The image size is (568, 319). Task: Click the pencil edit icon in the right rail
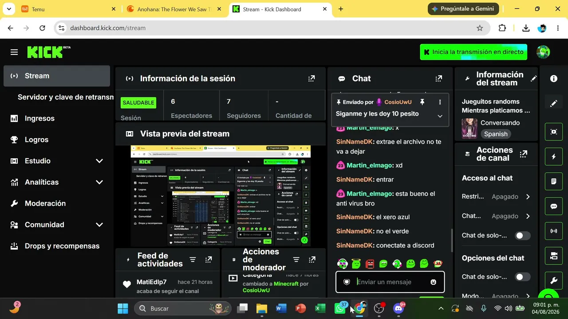pos(554,103)
